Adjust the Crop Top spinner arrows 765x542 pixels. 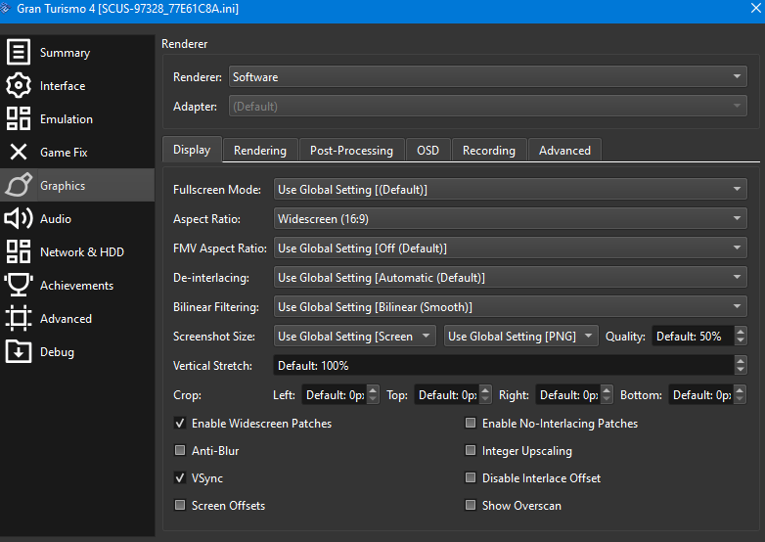click(x=485, y=394)
